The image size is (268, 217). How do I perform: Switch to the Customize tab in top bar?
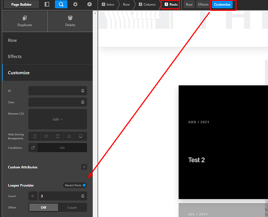point(222,5)
